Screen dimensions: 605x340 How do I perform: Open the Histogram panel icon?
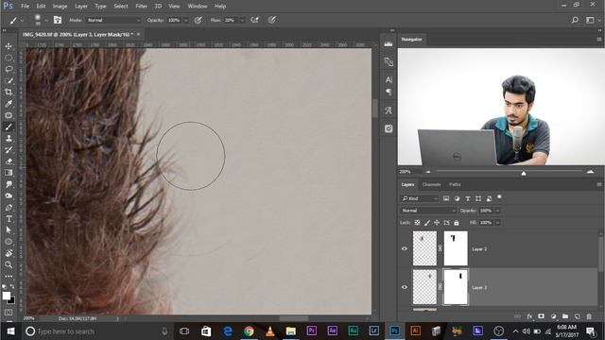(389, 44)
